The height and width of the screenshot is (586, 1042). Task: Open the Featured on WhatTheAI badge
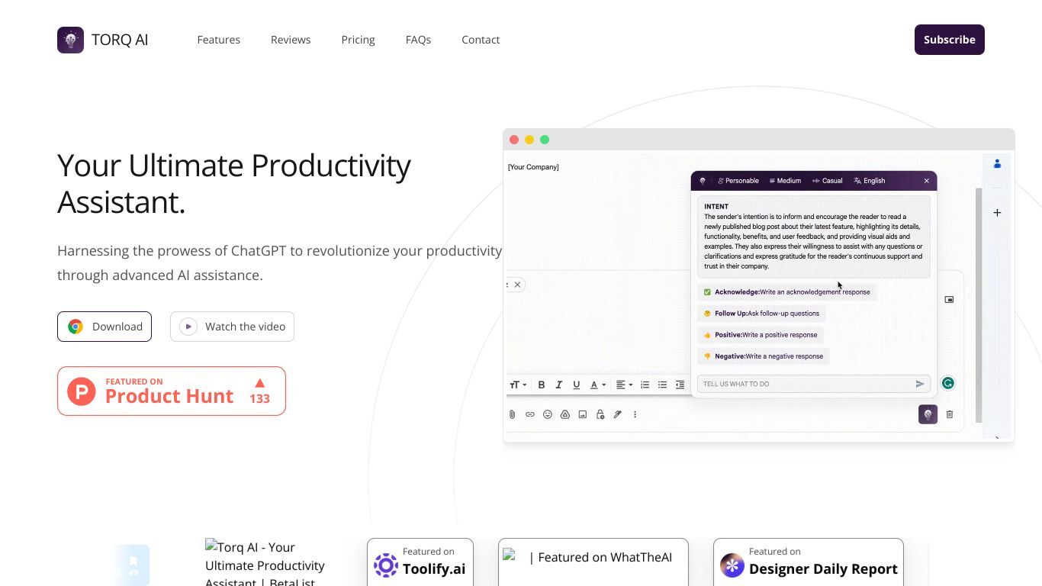click(593, 562)
